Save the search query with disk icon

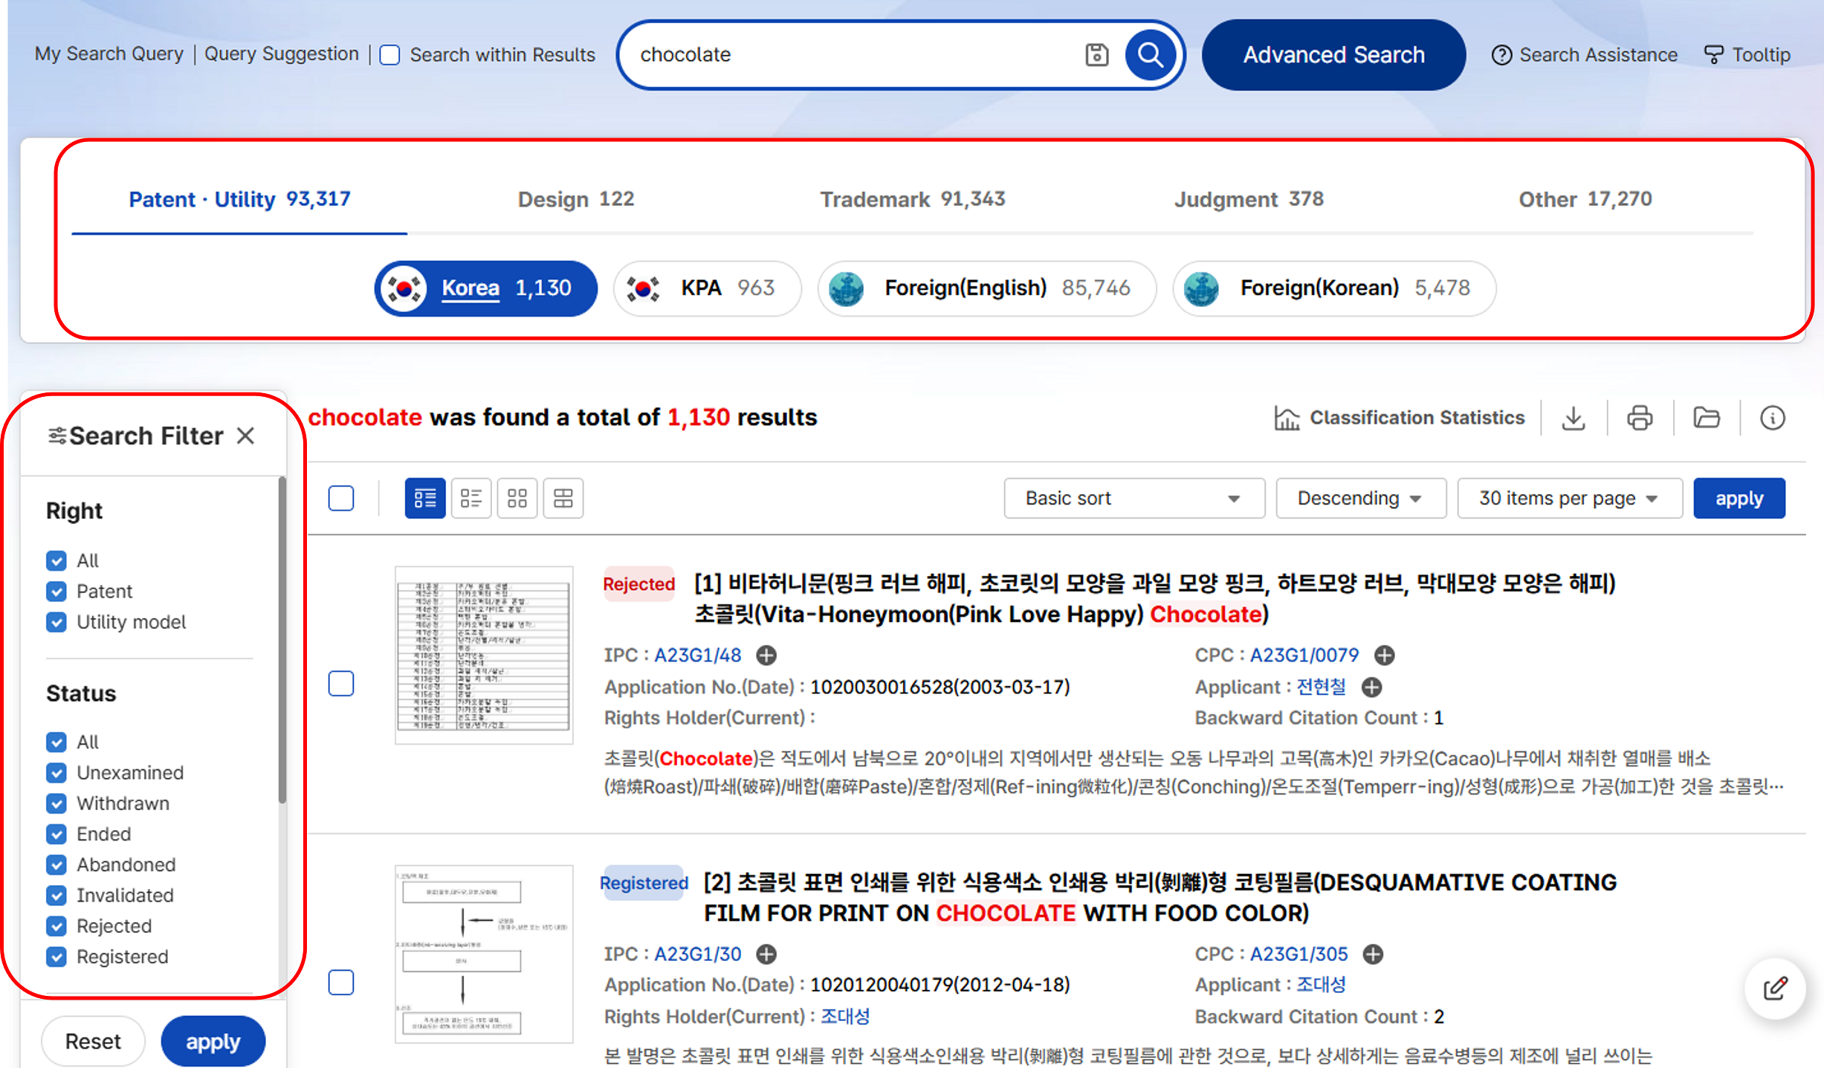[x=1096, y=55]
